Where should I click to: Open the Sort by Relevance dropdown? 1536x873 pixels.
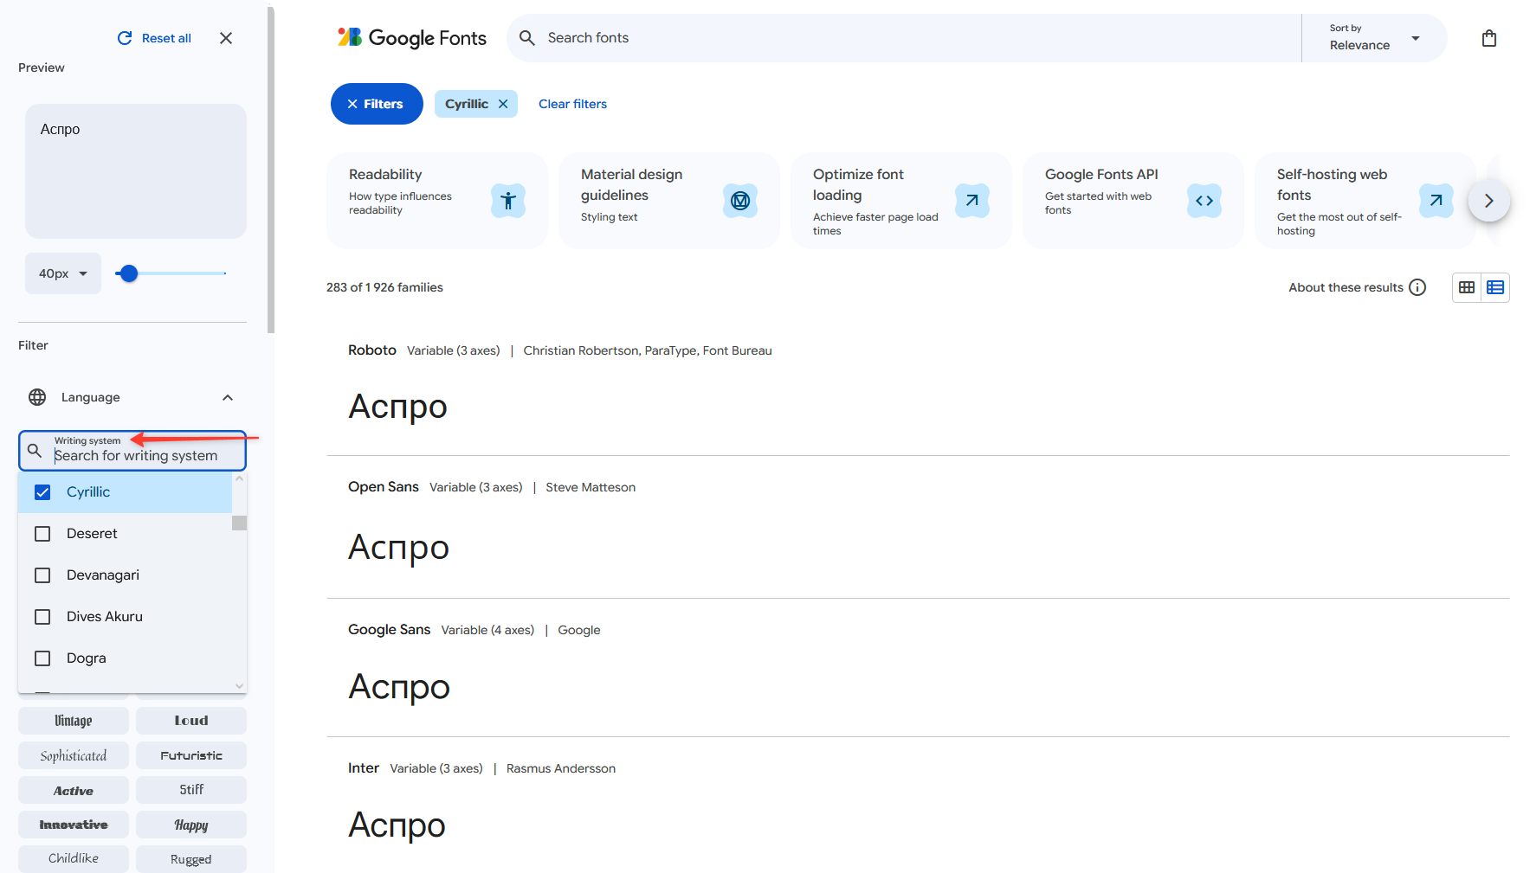pos(1374,38)
